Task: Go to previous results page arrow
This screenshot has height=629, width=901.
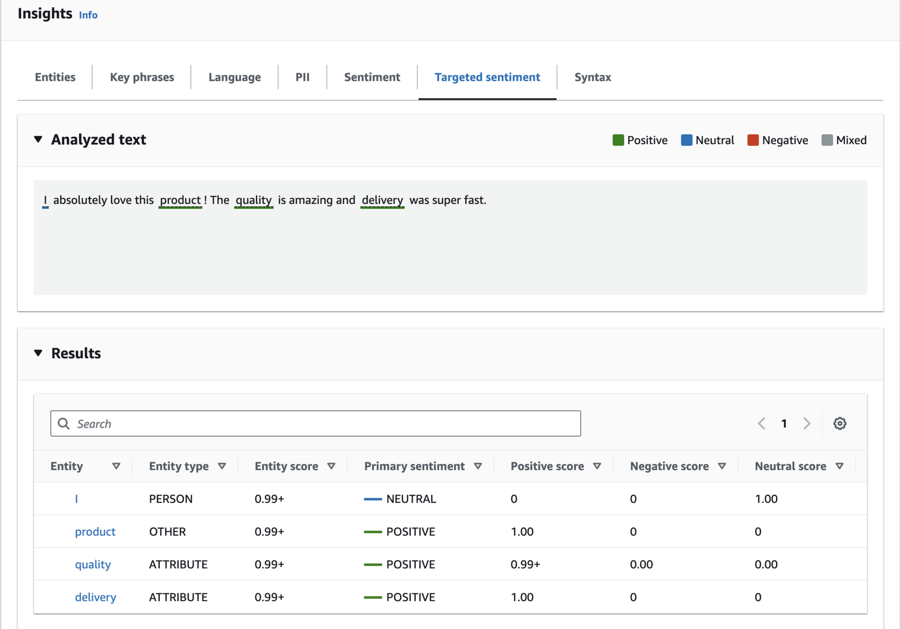Action: [762, 424]
